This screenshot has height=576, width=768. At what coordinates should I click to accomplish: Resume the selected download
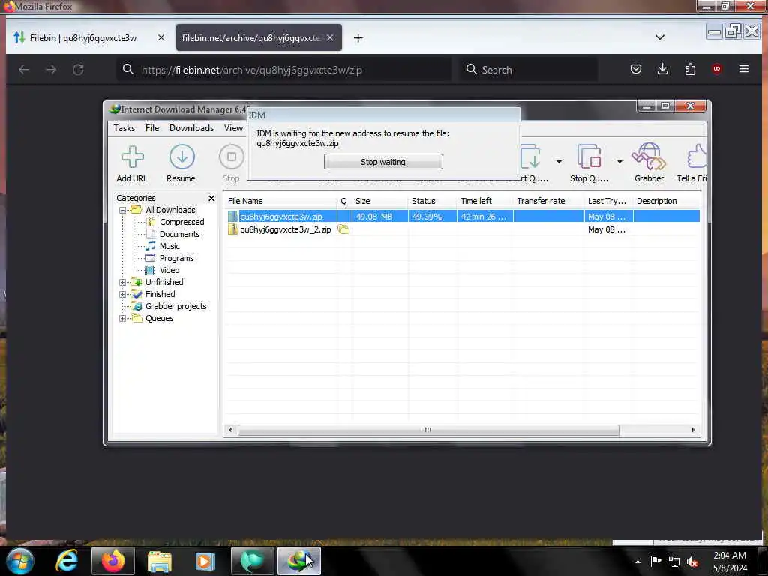point(181,163)
